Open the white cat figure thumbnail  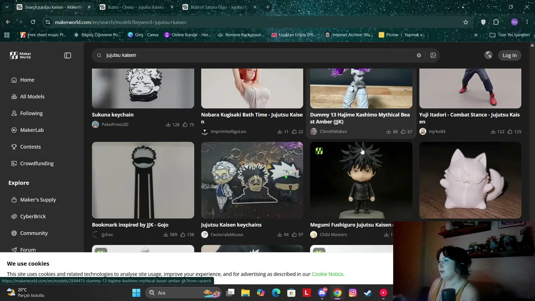pos(470,180)
